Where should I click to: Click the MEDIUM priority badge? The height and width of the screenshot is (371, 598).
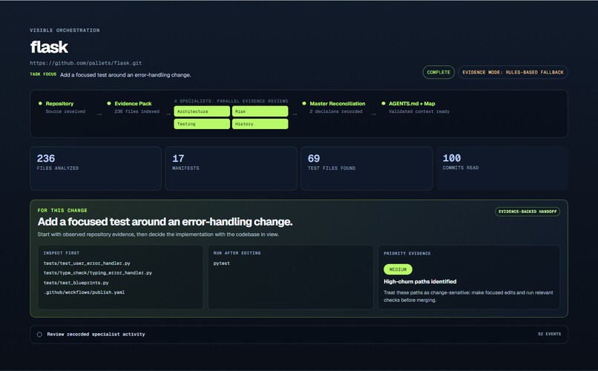398,269
